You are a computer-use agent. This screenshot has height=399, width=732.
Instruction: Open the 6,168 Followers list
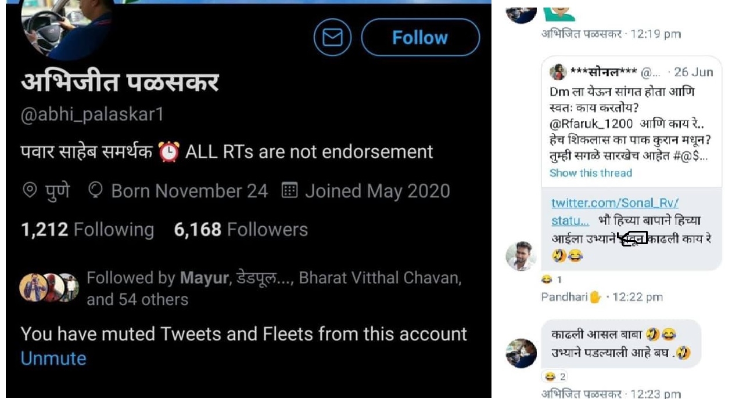coord(241,230)
